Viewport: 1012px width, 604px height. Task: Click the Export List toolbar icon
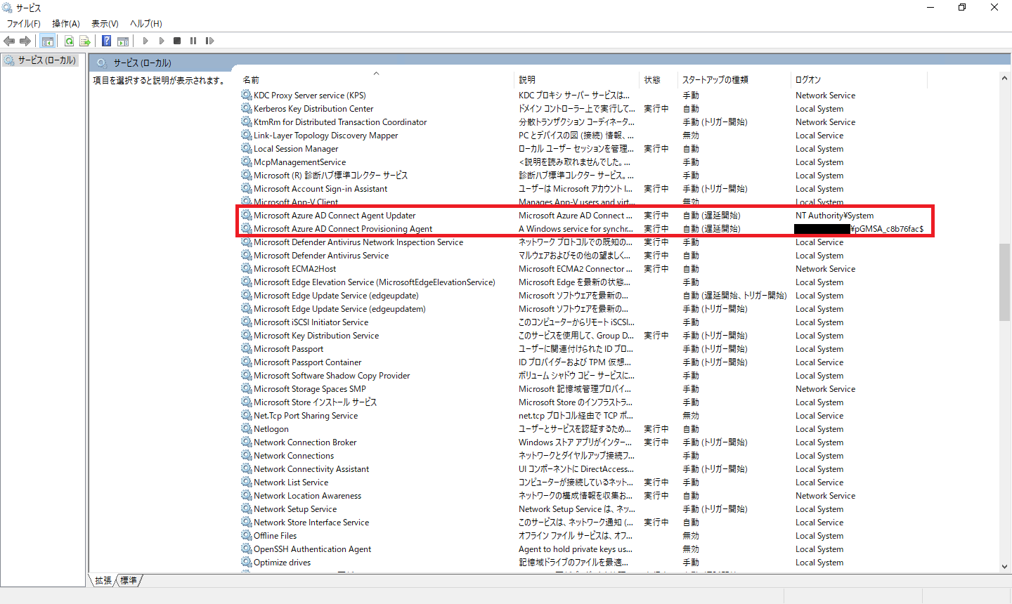[x=85, y=41]
